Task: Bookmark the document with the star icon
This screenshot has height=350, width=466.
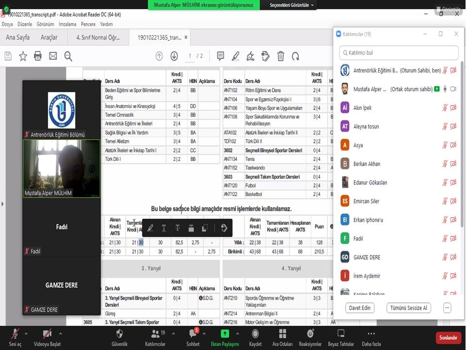Action: 23,56
